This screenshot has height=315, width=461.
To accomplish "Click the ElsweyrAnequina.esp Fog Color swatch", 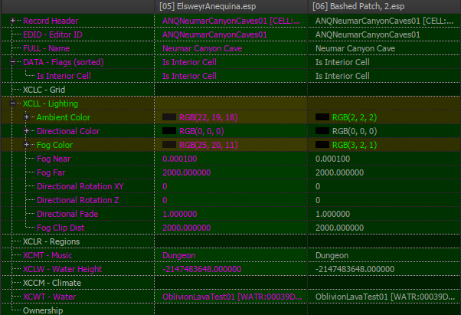I will click(169, 145).
